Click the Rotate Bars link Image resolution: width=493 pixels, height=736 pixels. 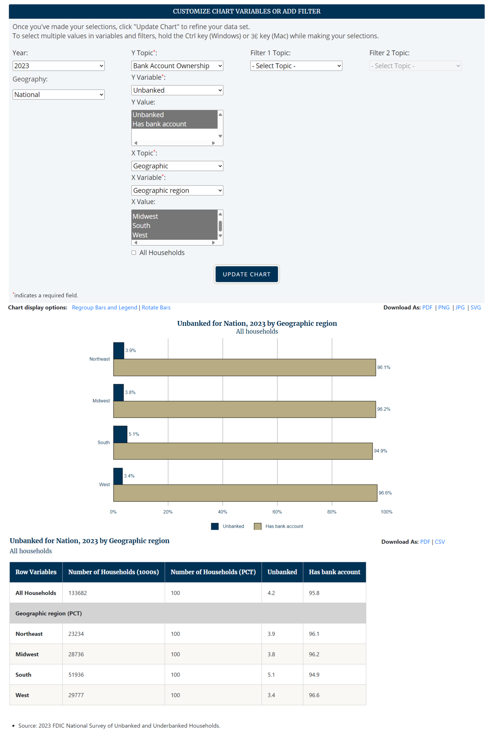(156, 308)
